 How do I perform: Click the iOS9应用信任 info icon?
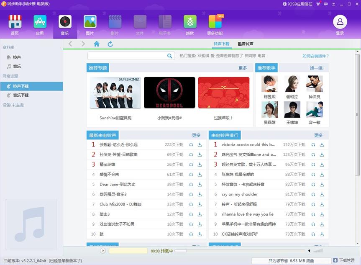point(284,4)
